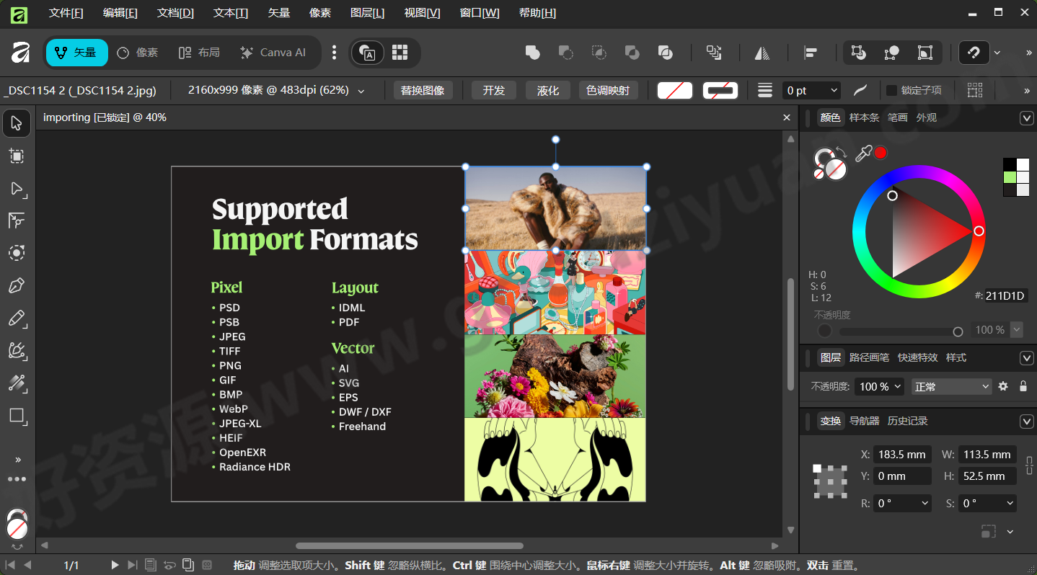Go to the last page
Viewport: 1037px width, 575px height.
[132, 565]
